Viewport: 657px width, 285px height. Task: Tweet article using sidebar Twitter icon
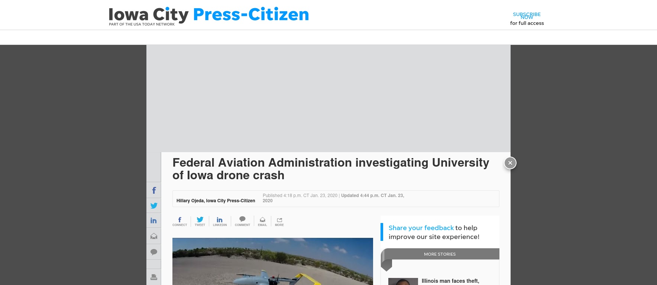[x=154, y=206]
